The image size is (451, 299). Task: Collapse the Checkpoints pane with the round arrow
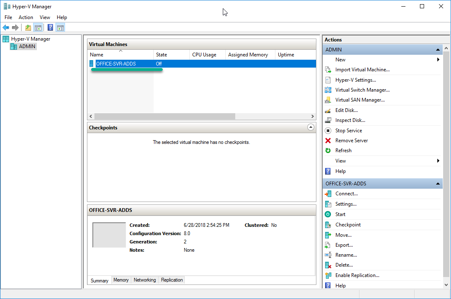click(311, 127)
